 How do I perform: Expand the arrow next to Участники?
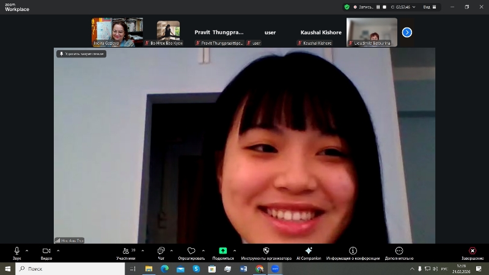143,251
